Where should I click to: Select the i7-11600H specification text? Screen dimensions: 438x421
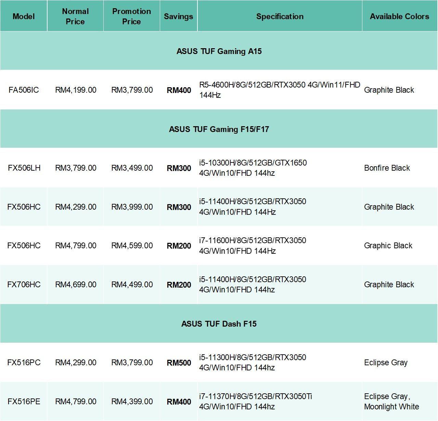tap(253, 246)
